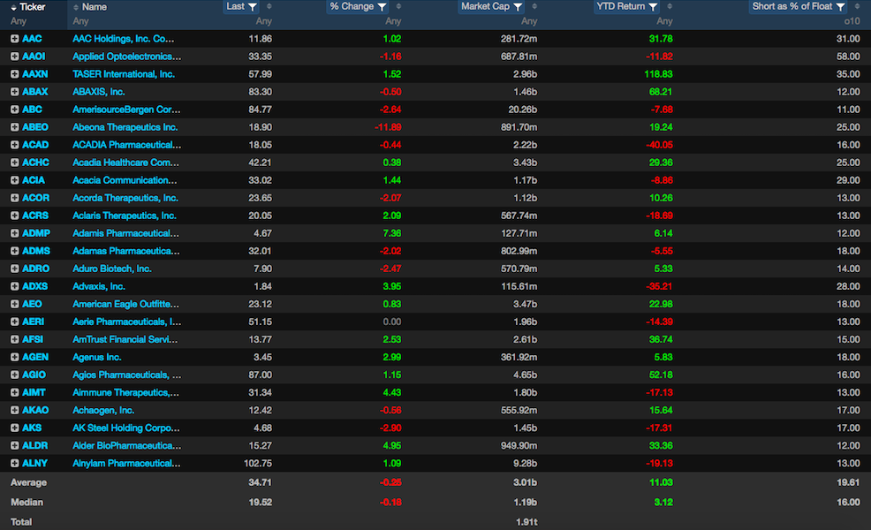Click the plus icon beside ADMP
The height and width of the screenshot is (530, 871).
click(x=14, y=233)
